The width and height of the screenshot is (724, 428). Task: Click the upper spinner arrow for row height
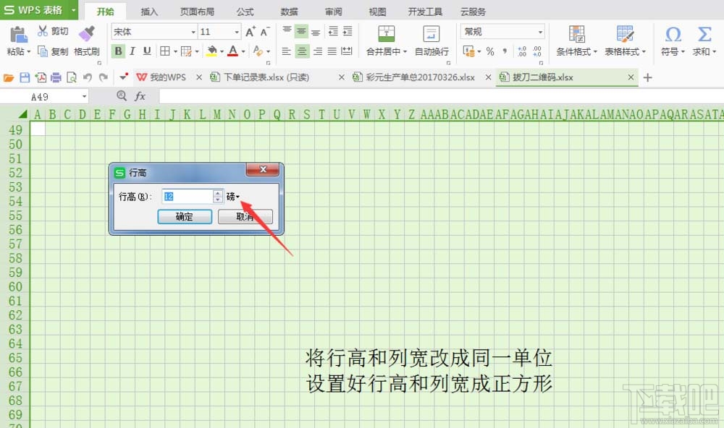click(x=216, y=192)
